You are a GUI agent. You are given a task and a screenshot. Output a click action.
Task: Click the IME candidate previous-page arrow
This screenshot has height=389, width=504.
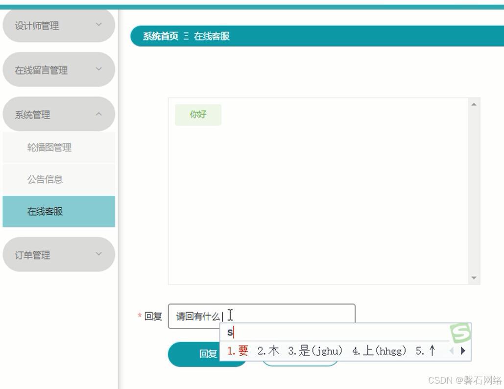pyautogui.click(x=451, y=351)
